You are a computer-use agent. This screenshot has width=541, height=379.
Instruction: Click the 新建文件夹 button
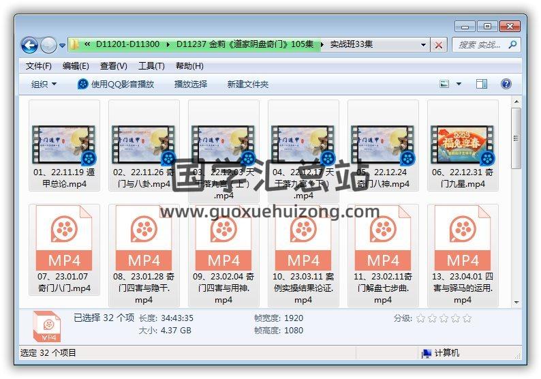[x=248, y=84]
